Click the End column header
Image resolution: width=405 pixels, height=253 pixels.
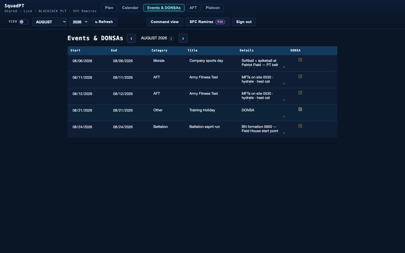click(114, 51)
